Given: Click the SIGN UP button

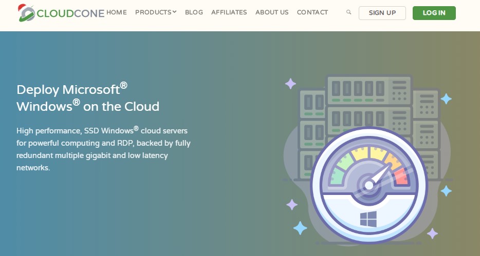Looking at the screenshot, I should tap(382, 13).
